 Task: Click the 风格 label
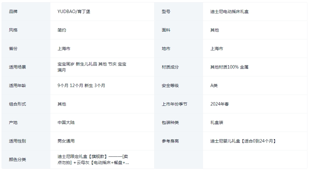[13, 30]
